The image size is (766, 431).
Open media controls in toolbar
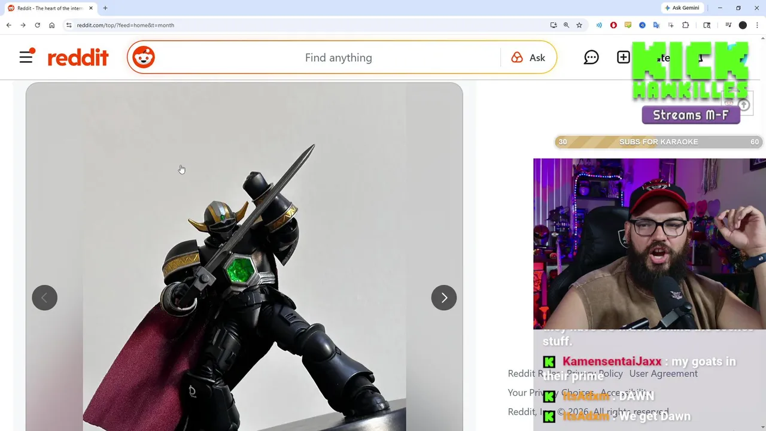[x=728, y=25]
